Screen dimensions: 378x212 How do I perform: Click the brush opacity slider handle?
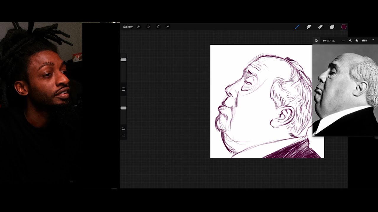click(x=123, y=108)
